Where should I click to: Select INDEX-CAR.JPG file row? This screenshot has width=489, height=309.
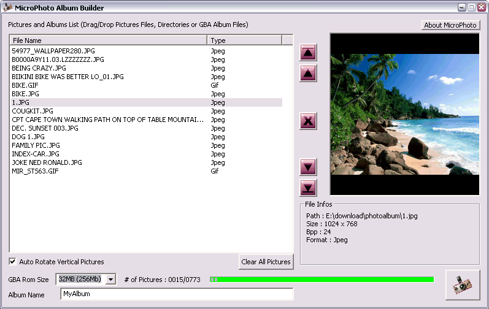147,154
